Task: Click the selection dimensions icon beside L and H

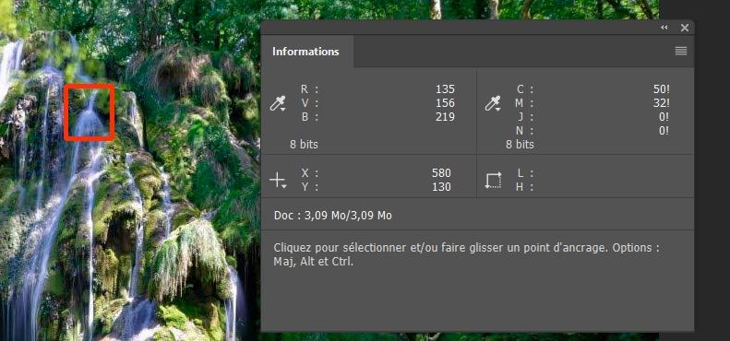Action: click(493, 180)
